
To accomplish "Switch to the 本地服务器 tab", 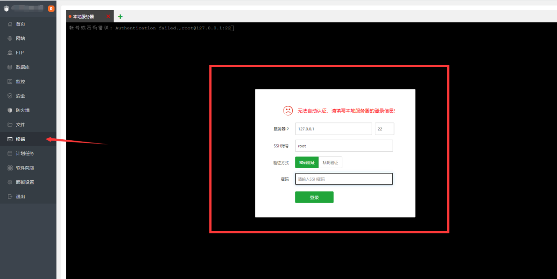I will pos(86,15).
